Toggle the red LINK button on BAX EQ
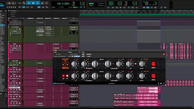This screenshot has width=194, height=109. coord(63,76)
